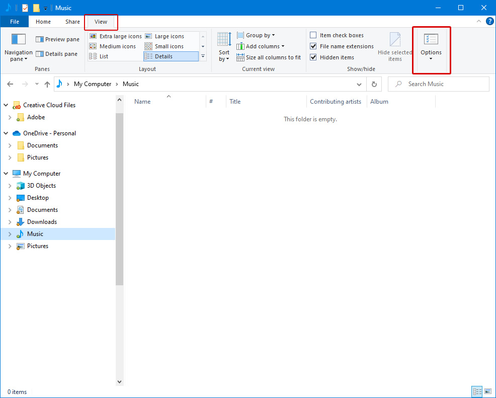Open OneDrive Pictures folder in sidebar
496x398 pixels.
[38, 157]
